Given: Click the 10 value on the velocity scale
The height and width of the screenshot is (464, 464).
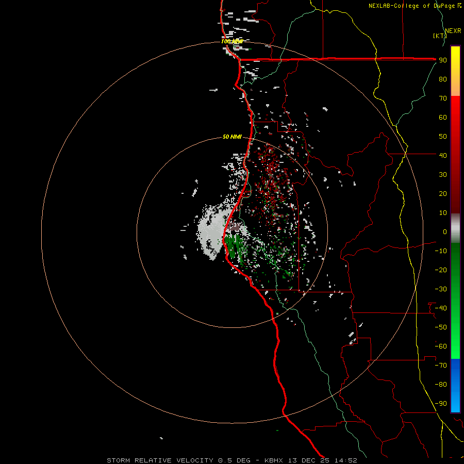Looking at the screenshot, I should tap(443, 213).
